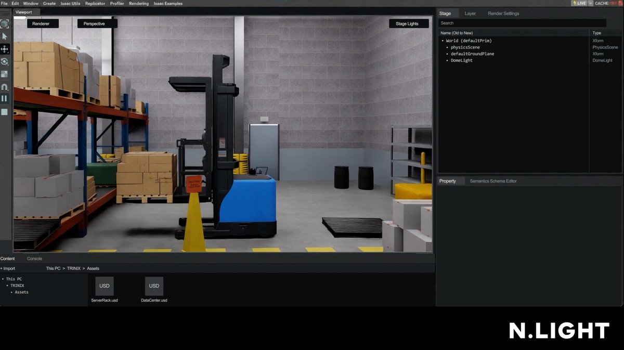Activate the Move gizmo tool
Image resolution: width=624 pixels, height=350 pixels.
coord(5,49)
